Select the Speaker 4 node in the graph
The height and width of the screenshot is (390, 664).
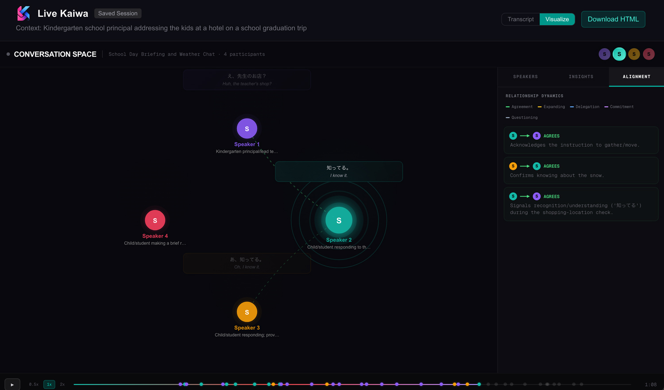[x=155, y=220]
